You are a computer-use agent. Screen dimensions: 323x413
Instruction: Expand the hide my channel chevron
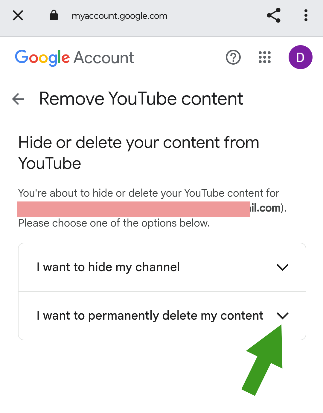tap(282, 267)
